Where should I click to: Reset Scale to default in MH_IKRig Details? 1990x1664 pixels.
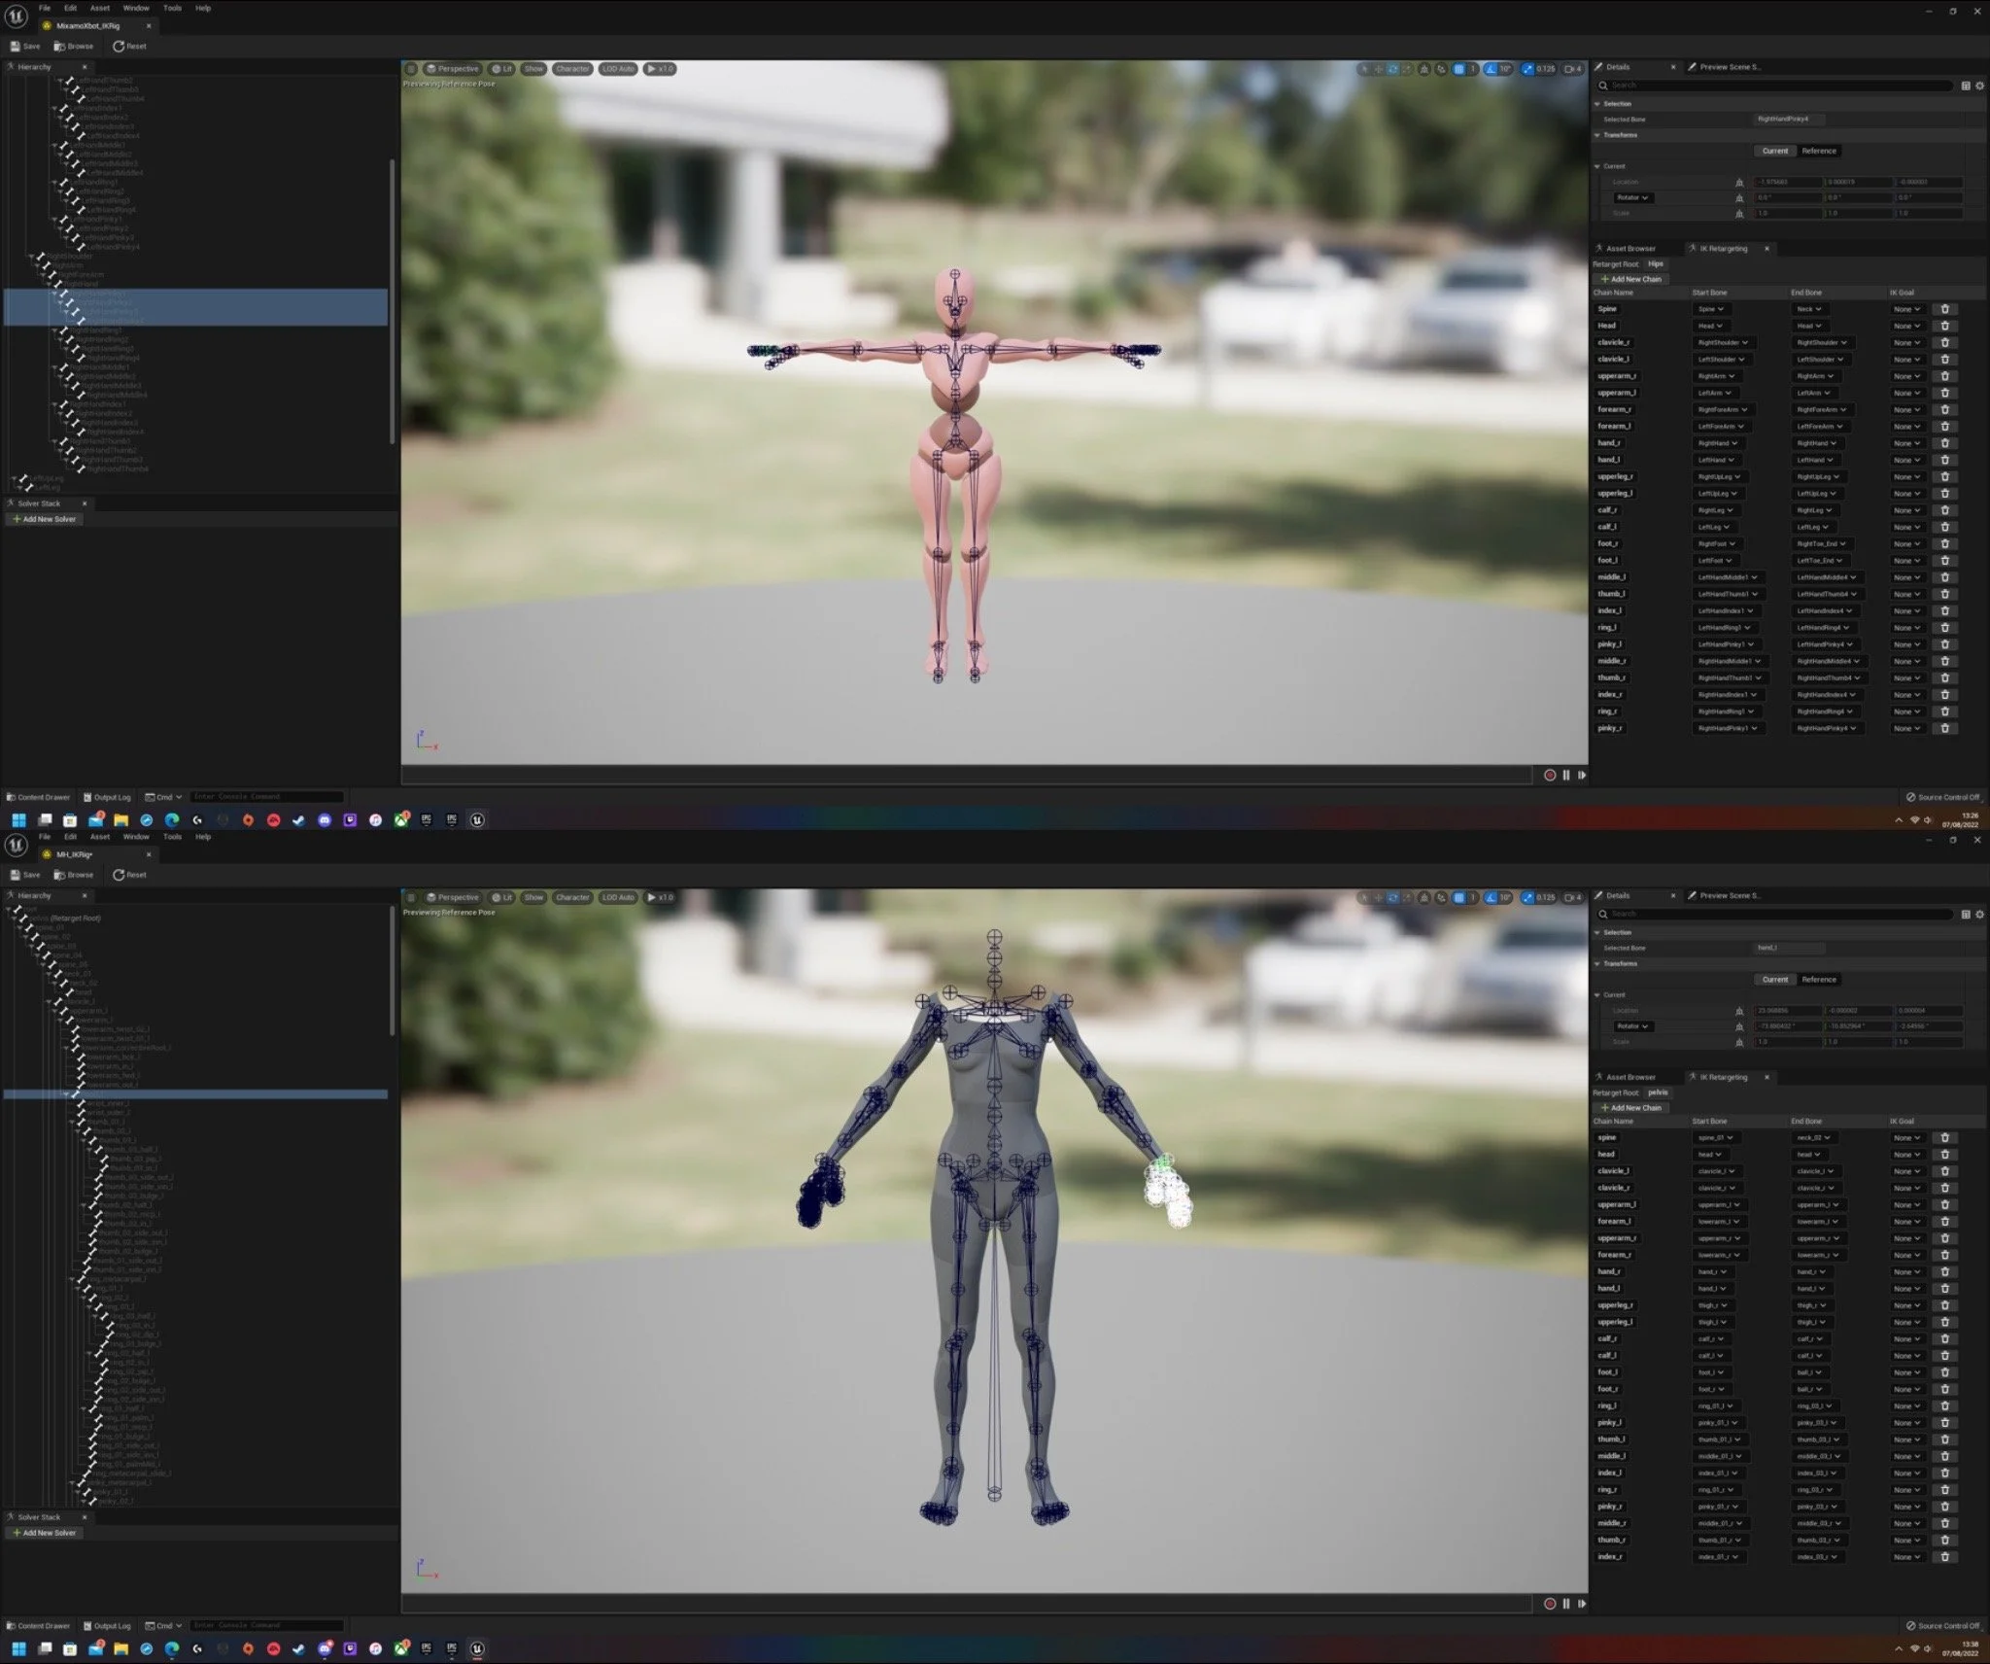tap(1739, 1042)
